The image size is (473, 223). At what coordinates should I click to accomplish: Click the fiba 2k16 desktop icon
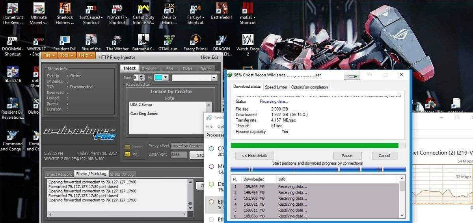[x=13, y=75]
